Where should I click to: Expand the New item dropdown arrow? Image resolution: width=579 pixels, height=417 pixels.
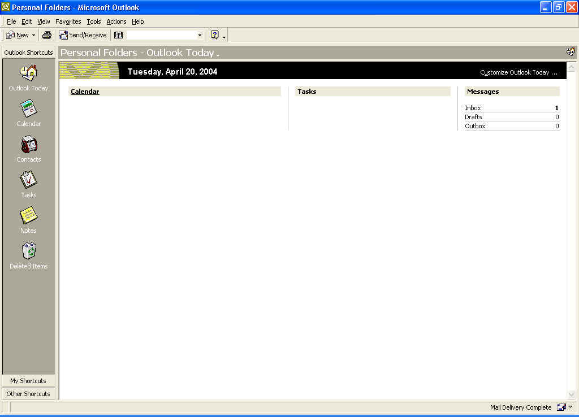coord(33,36)
